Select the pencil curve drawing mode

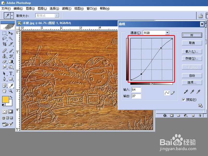(173, 93)
